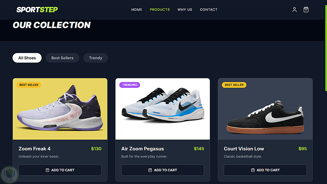
Task: Add Court Vision Low to cart
Action: 265,170
